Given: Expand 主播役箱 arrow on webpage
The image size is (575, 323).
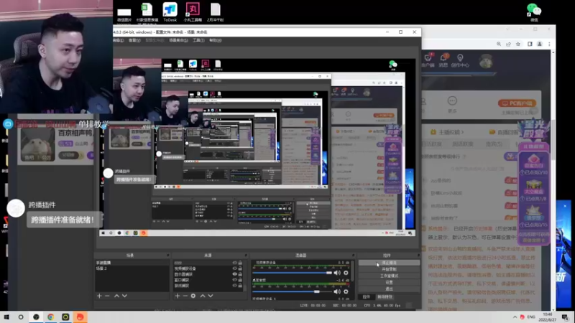Looking at the screenshot, I should 462,132.
